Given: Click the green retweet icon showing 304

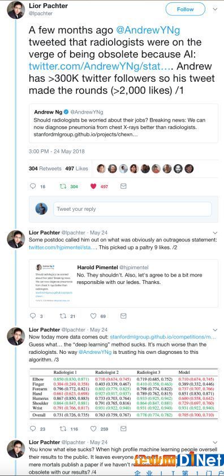Looking at the screenshot, I should (63, 186).
